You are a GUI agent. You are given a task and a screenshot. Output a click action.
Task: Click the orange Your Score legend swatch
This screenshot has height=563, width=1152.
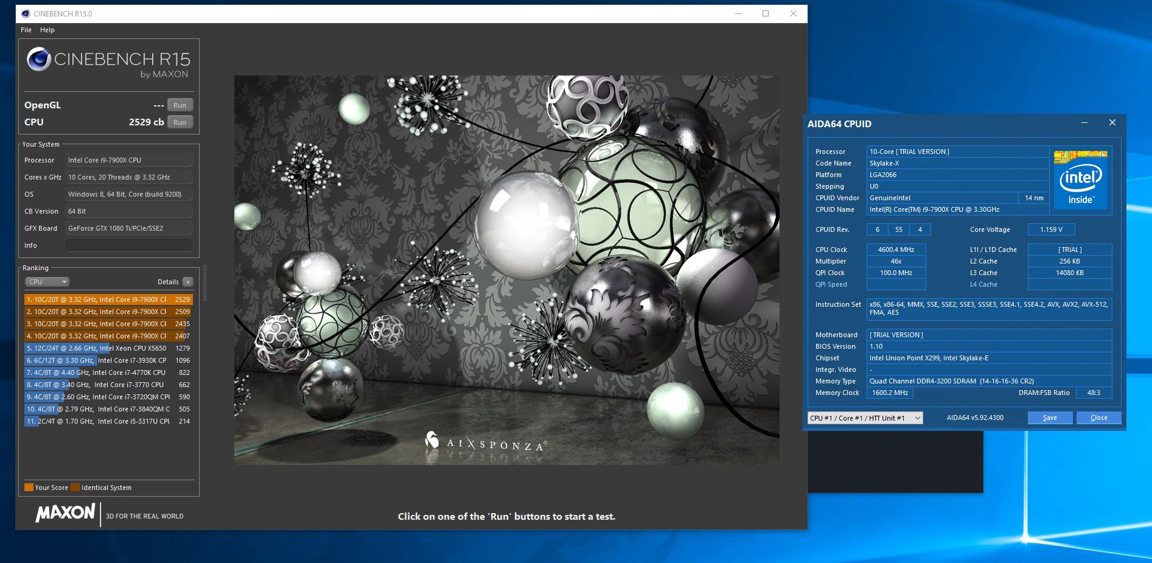tap(29, 488)
